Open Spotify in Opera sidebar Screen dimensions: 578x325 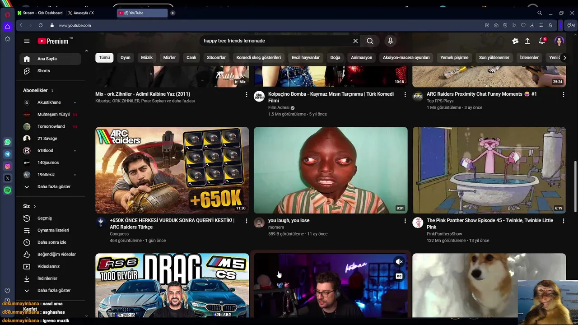8,190
